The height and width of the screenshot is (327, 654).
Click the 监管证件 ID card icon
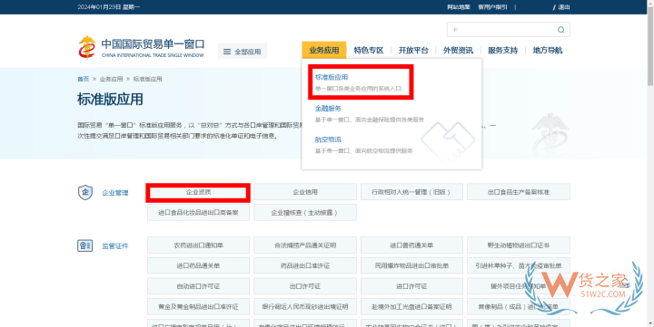pos(85,245)
